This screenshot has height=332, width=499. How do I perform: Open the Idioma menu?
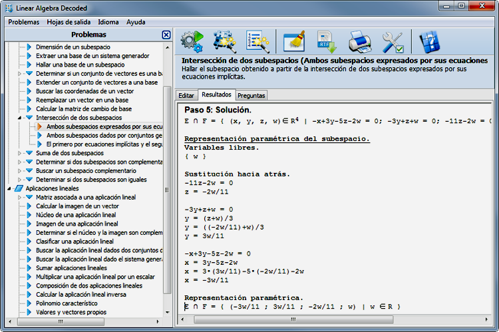coord(108,22)
